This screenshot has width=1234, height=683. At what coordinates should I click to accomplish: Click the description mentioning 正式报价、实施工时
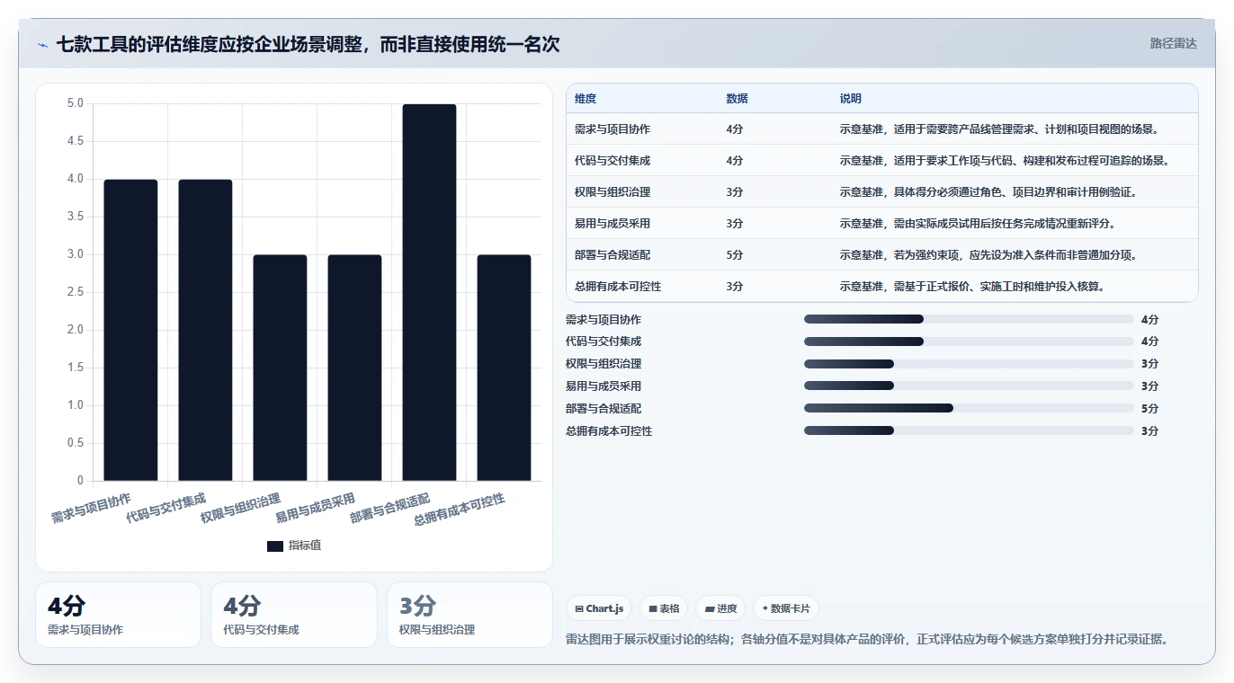972,287
